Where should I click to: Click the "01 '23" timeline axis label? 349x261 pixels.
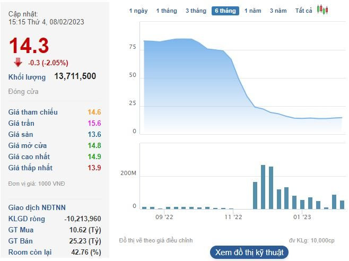302,216
